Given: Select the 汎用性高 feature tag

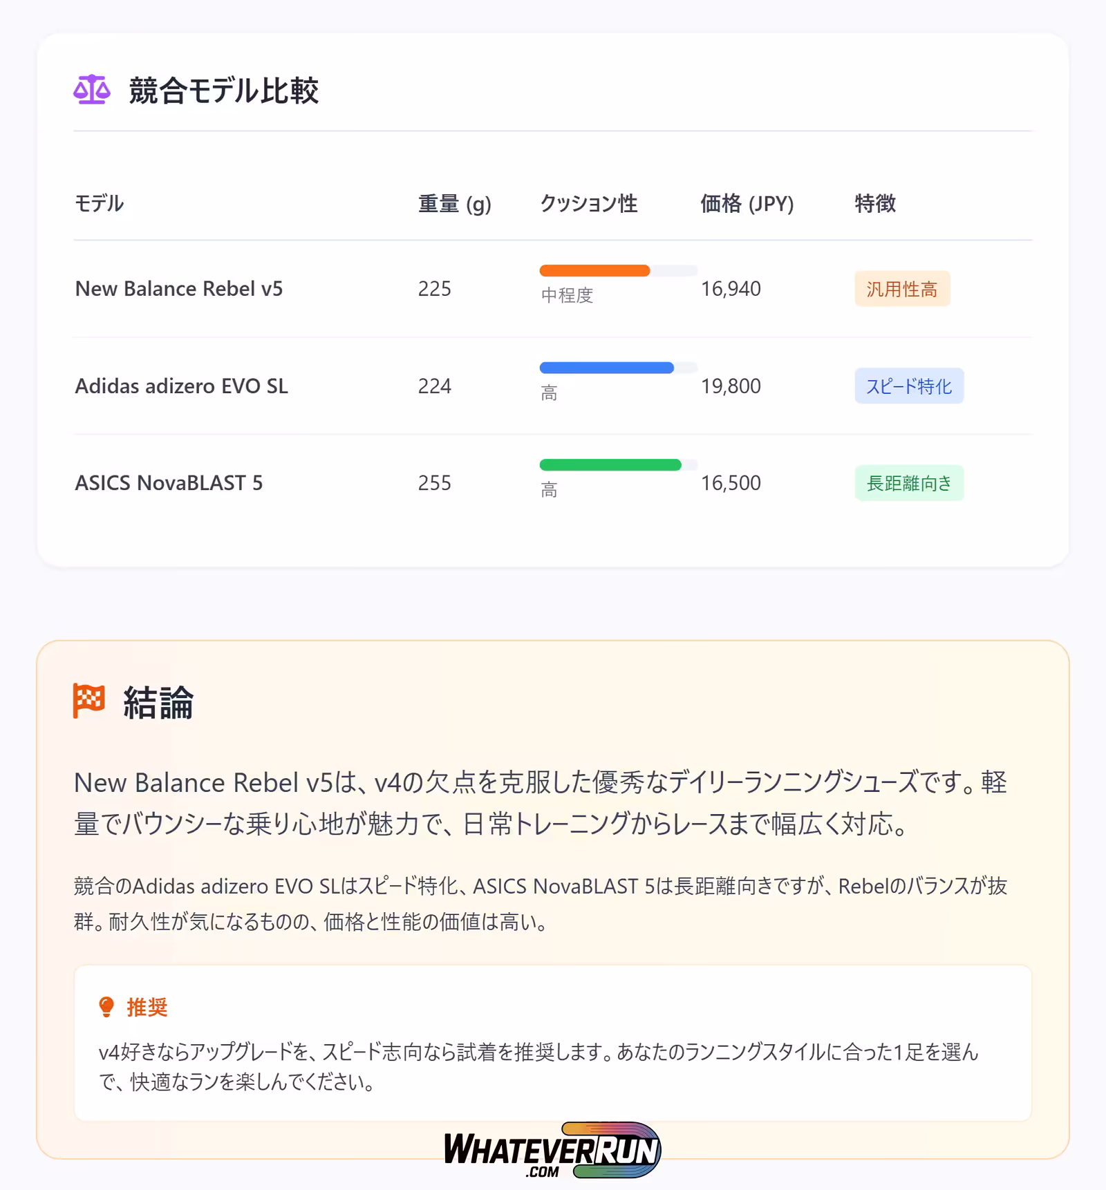Looking at the screenshot, I should tap(901, 289).
